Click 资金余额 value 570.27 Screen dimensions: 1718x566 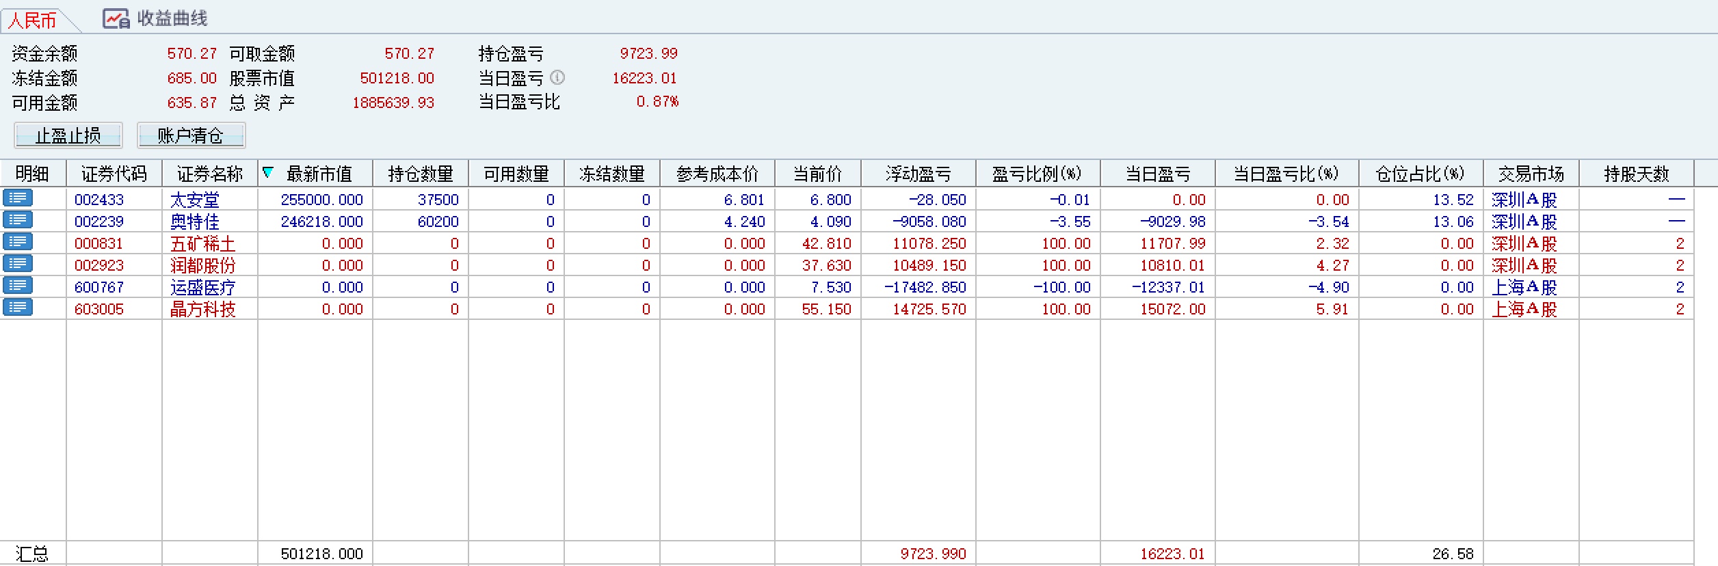(192, 53)
